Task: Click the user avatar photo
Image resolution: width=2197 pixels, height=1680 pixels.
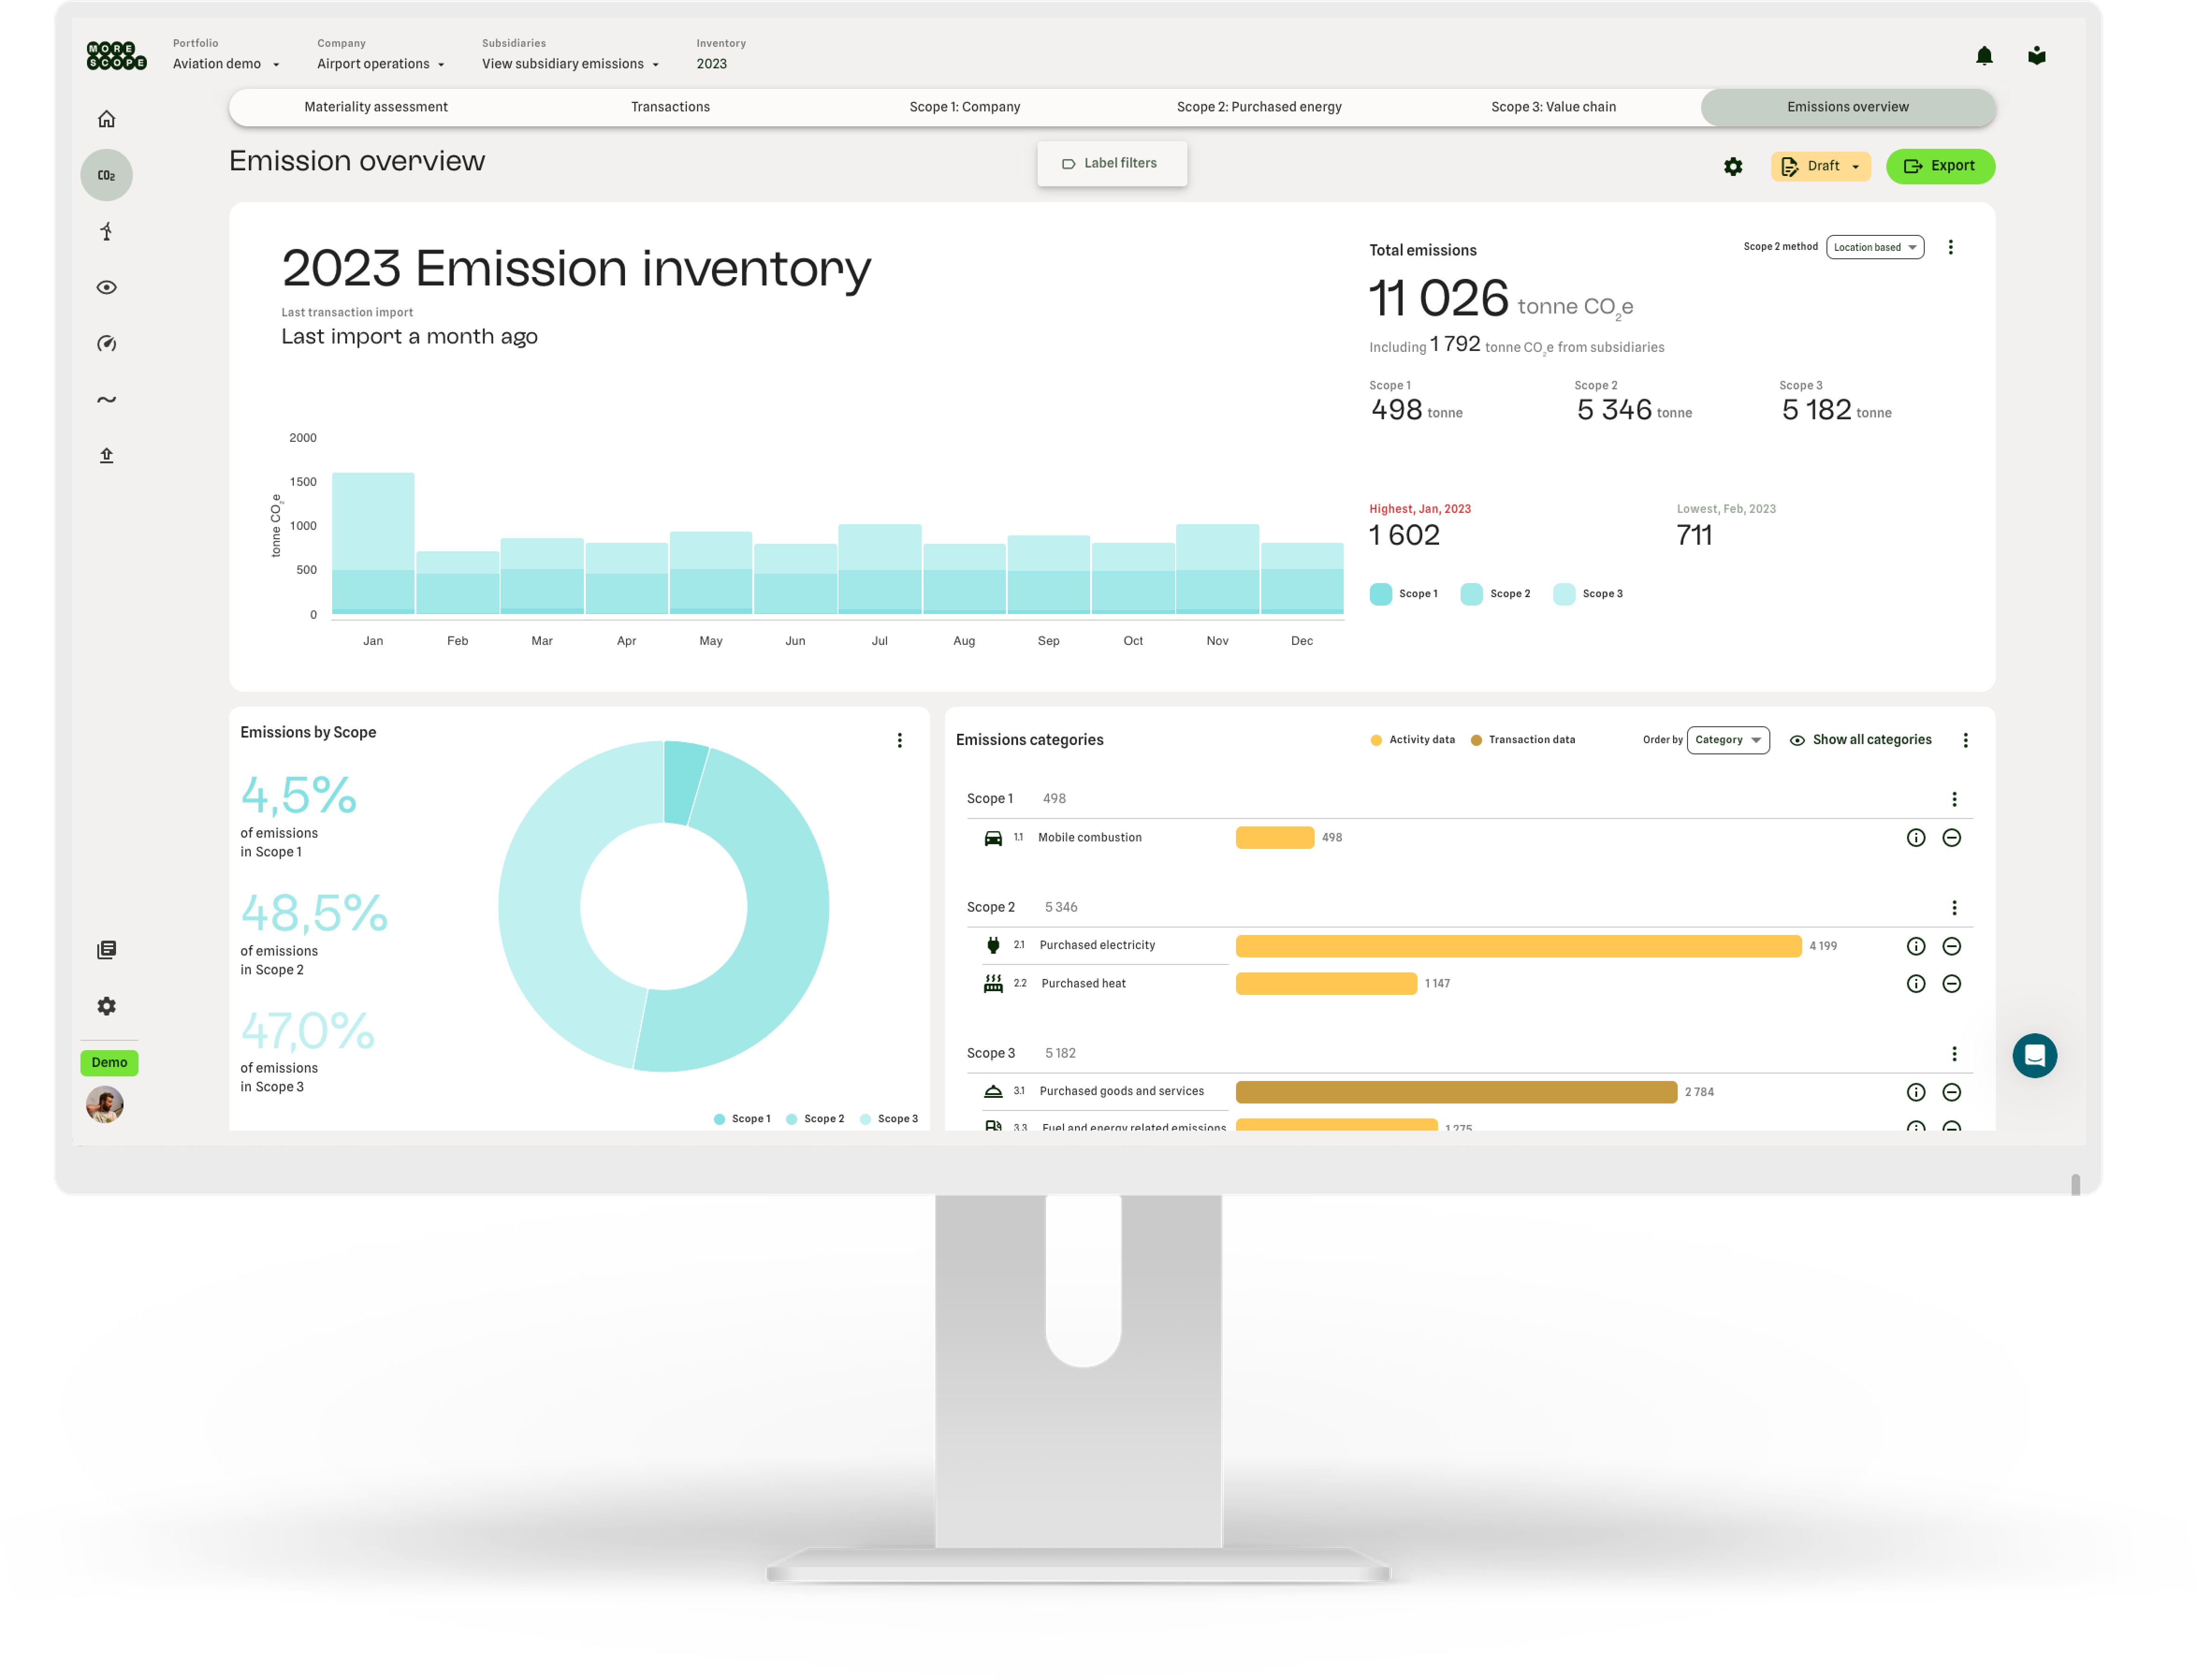Action: (x=105, y=1104)
